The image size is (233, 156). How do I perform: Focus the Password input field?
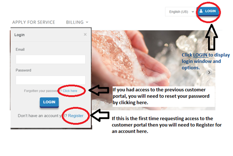(50, 80)
